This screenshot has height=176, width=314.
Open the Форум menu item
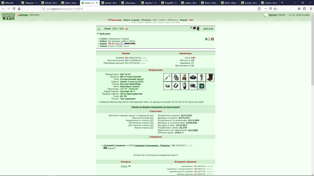point(183,20)
